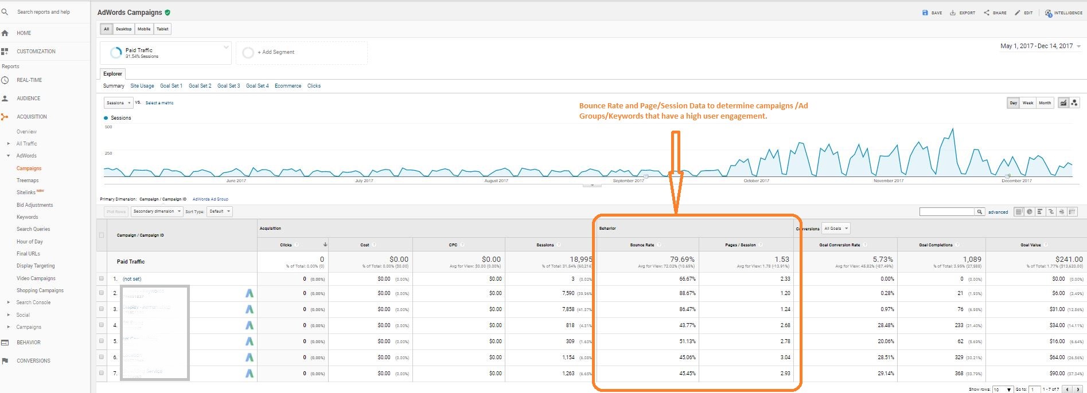Check the (not set) row checkbox
1087x393 pixels.
(102, 278)
